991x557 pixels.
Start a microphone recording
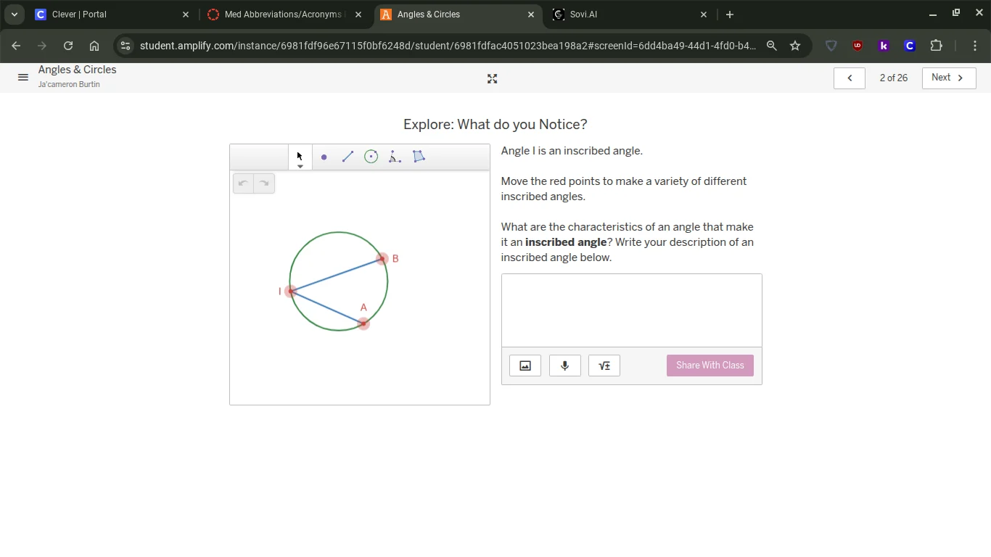point(564,366)
